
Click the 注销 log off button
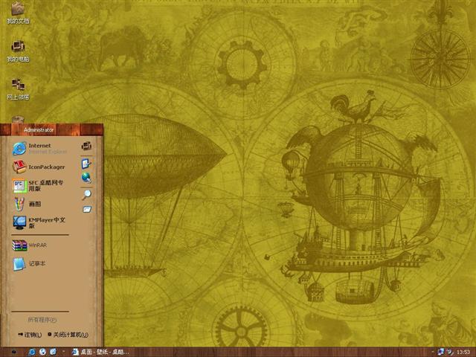coord(30,335)
